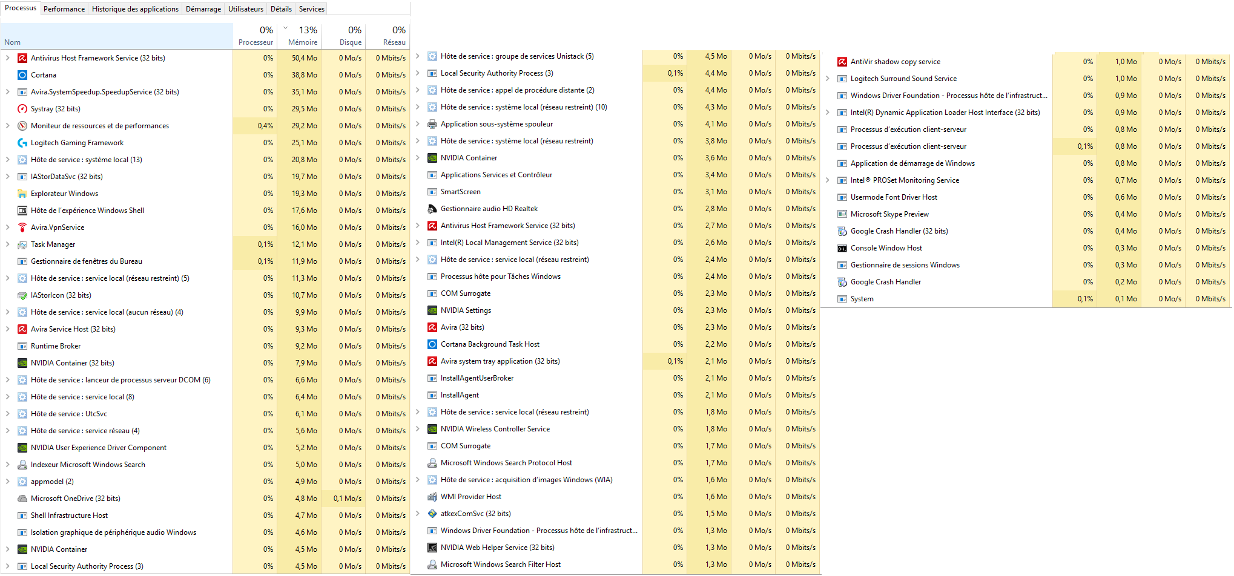Sort processes by the Nom column

tap(116, 36)
